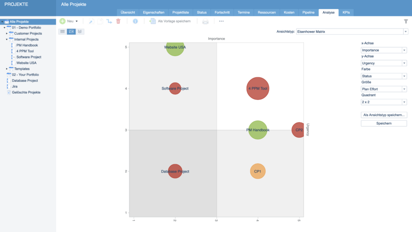The width and height of the screenshot is (412, 232).
Task: Click the filter funnel icon
Action: click(406, 21)
